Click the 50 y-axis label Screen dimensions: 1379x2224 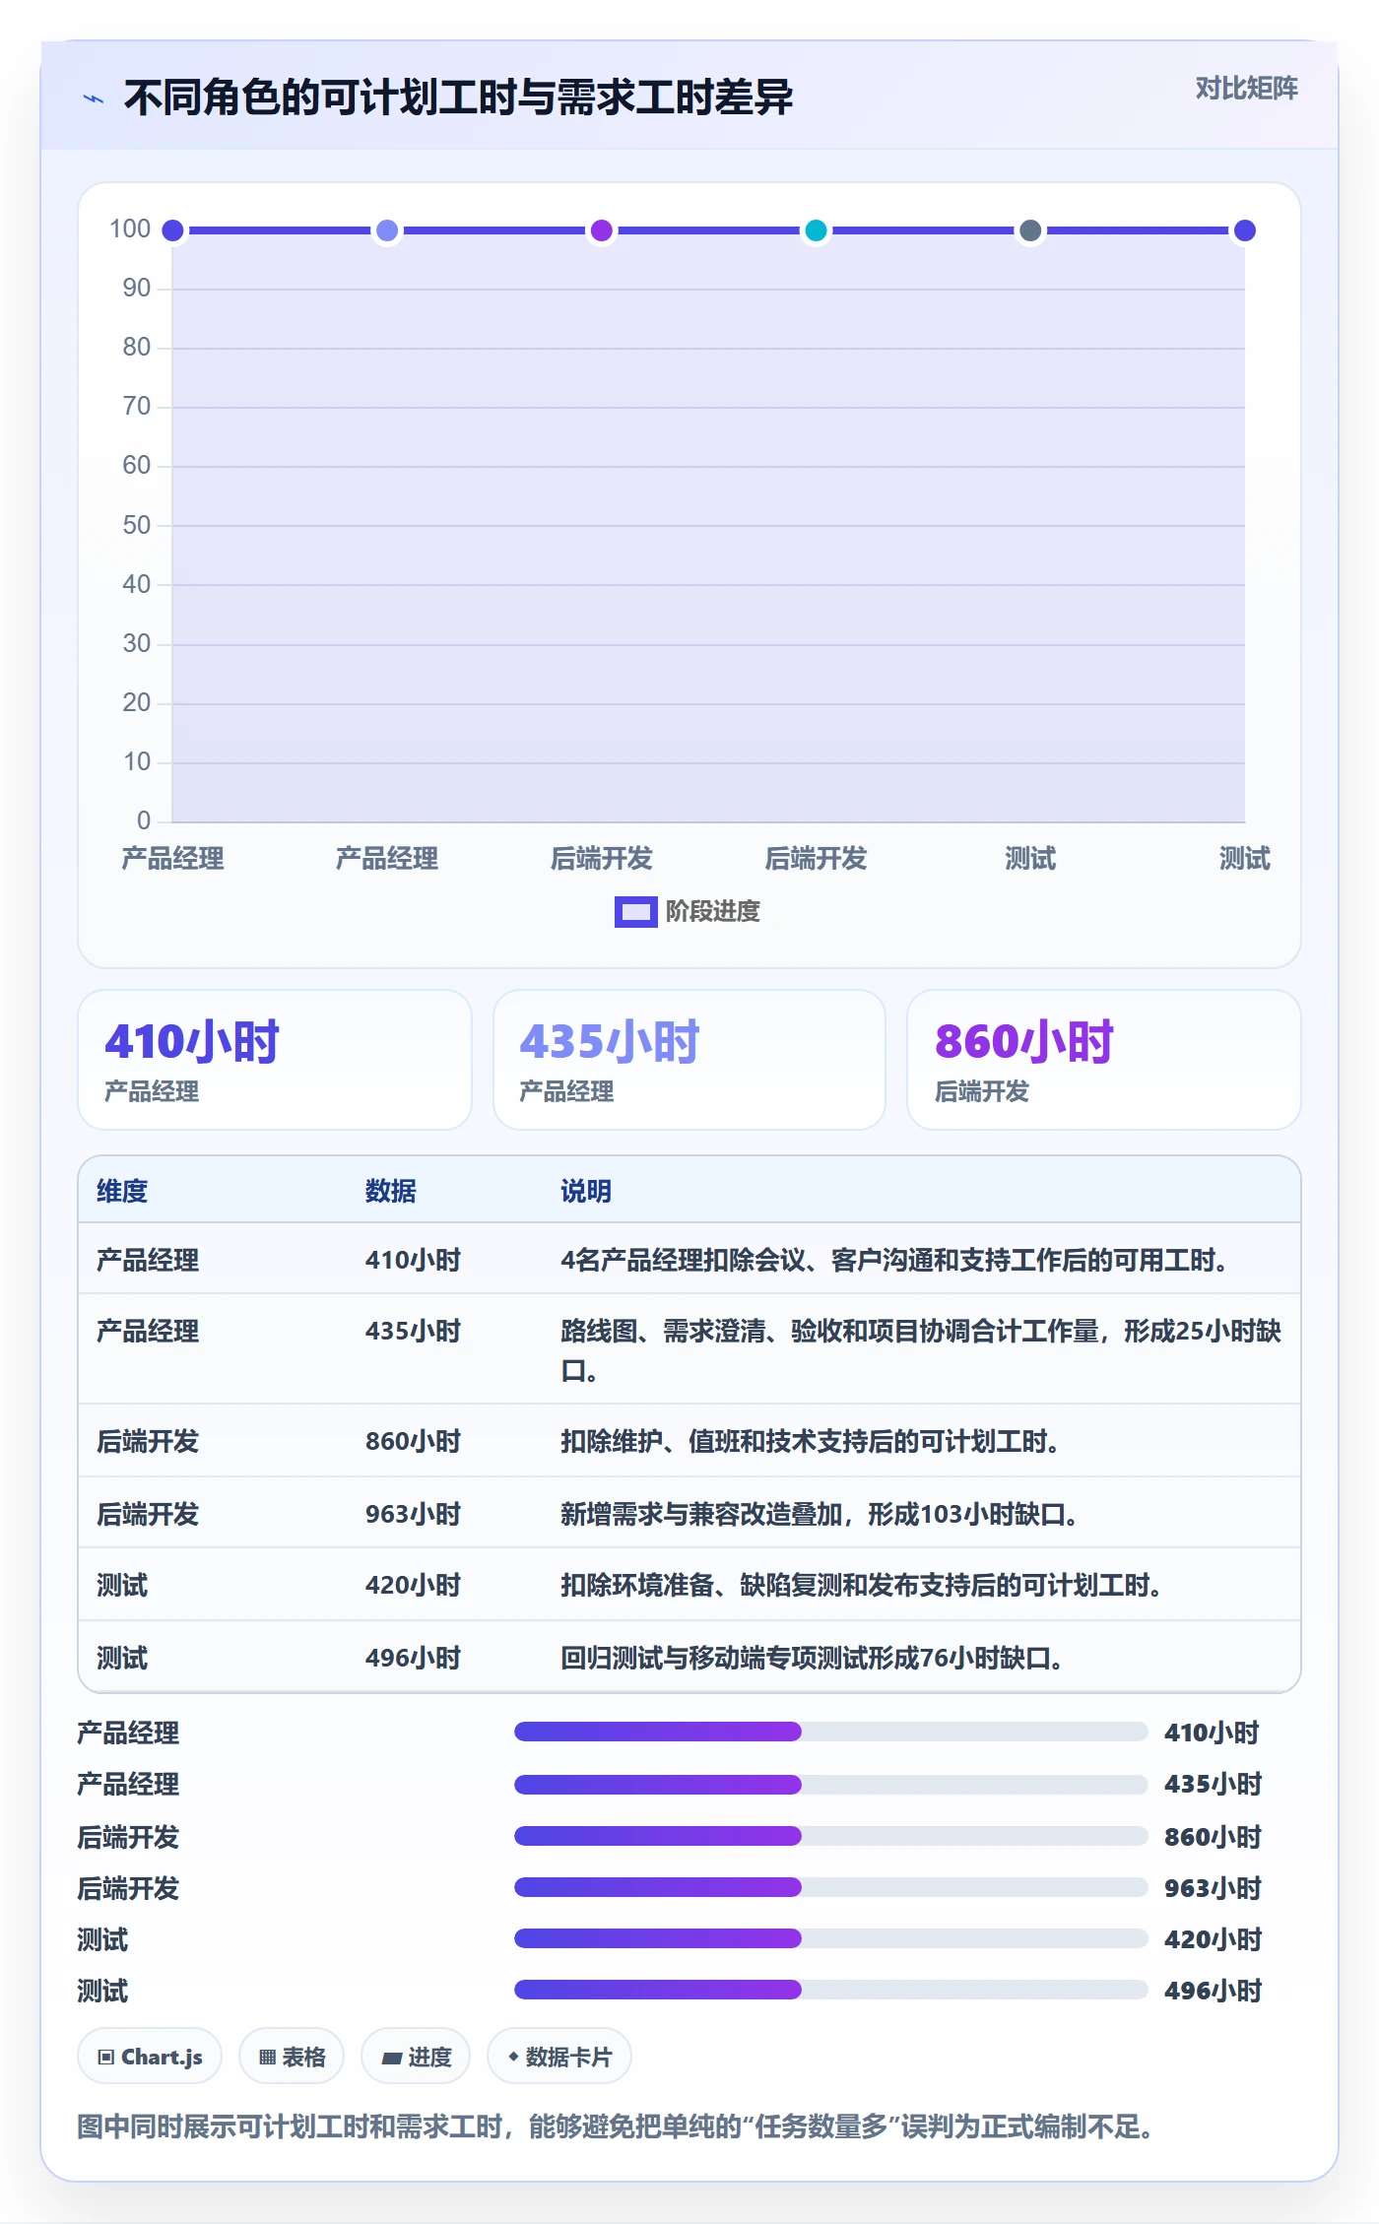pyautogui.click(x=136, y=525)
